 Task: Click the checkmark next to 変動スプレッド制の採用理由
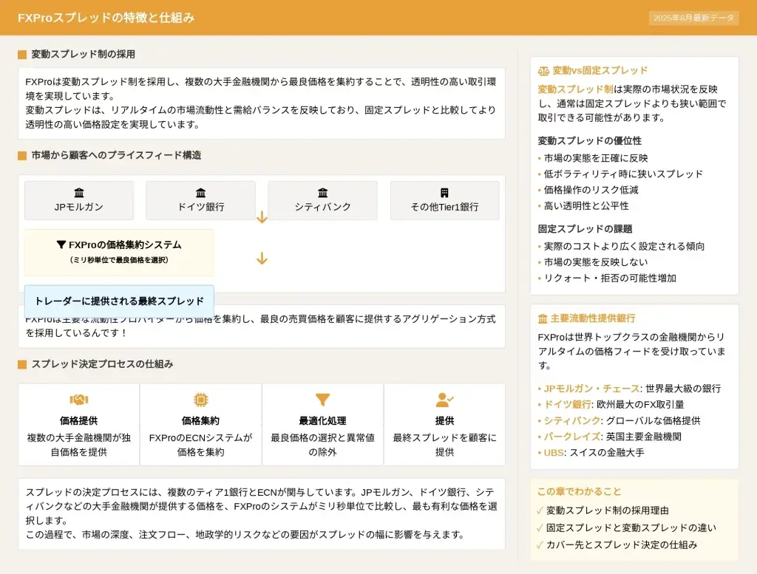540,510
